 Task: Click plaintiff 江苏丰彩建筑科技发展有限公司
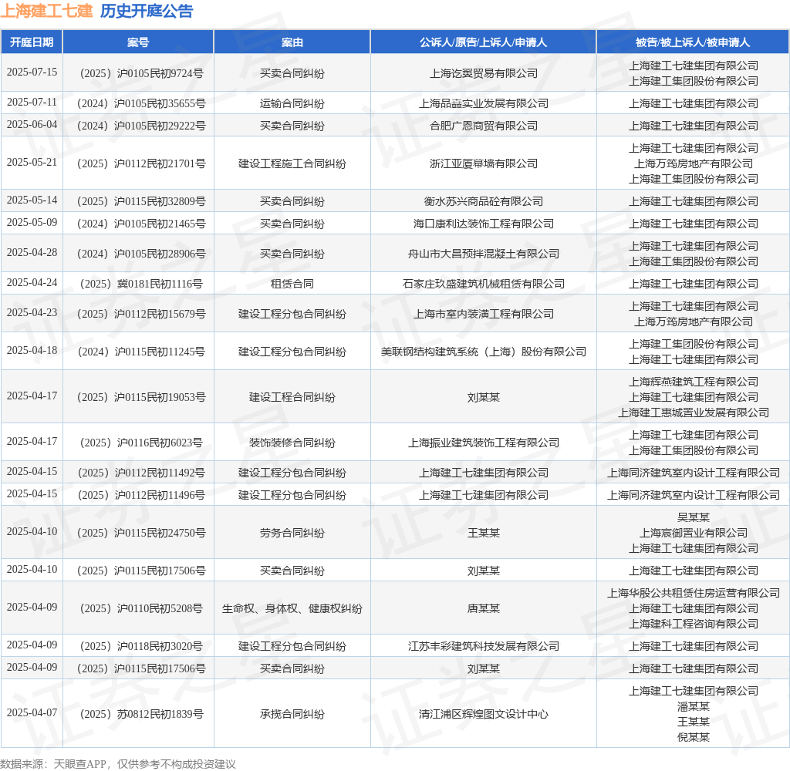483,646
